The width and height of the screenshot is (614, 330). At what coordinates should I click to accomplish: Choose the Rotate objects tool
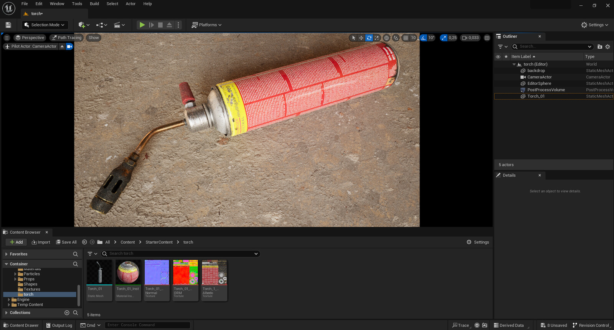[x=369, y=38]
